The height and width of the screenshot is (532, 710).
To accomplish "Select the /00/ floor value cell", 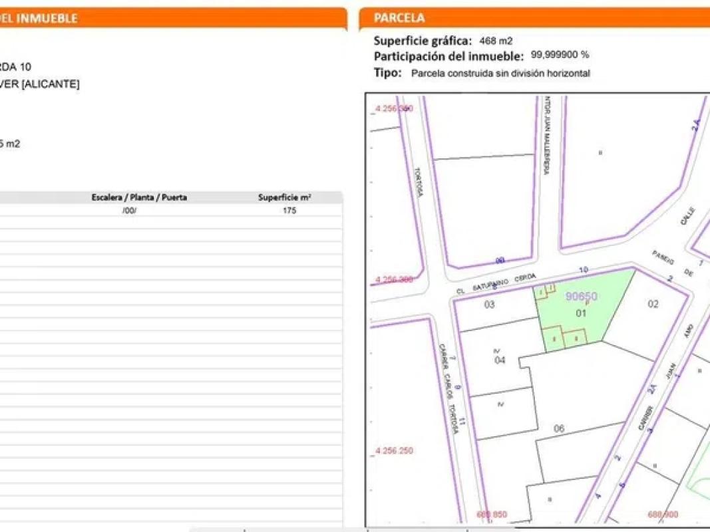I will (x=129, y=210).
